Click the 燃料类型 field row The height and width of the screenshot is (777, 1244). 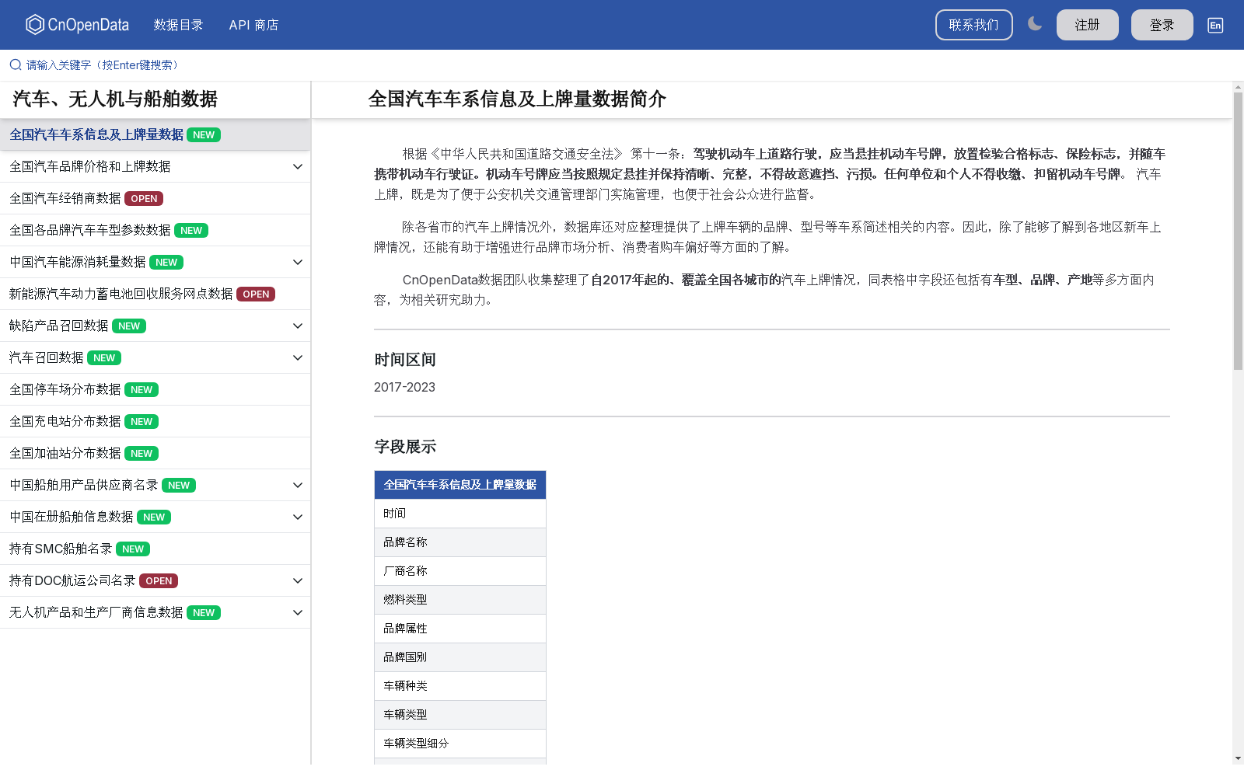(x=460, y=600)
